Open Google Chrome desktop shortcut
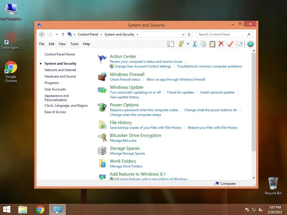Image resolution: width=287 pixels, height=215 pixels. pos(11,72)
